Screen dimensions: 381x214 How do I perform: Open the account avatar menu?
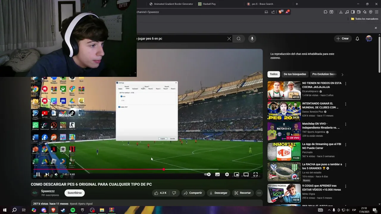coord(369,39)
